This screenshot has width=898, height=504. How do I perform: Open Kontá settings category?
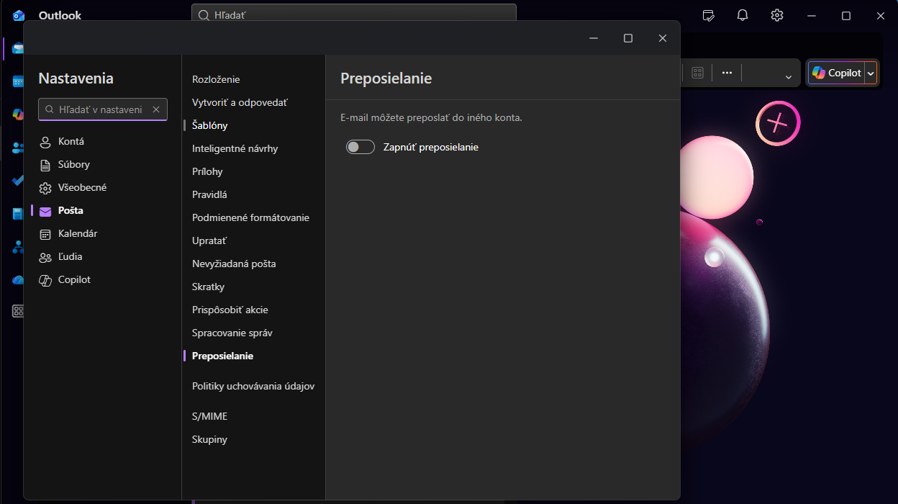[x=71, y=141]
